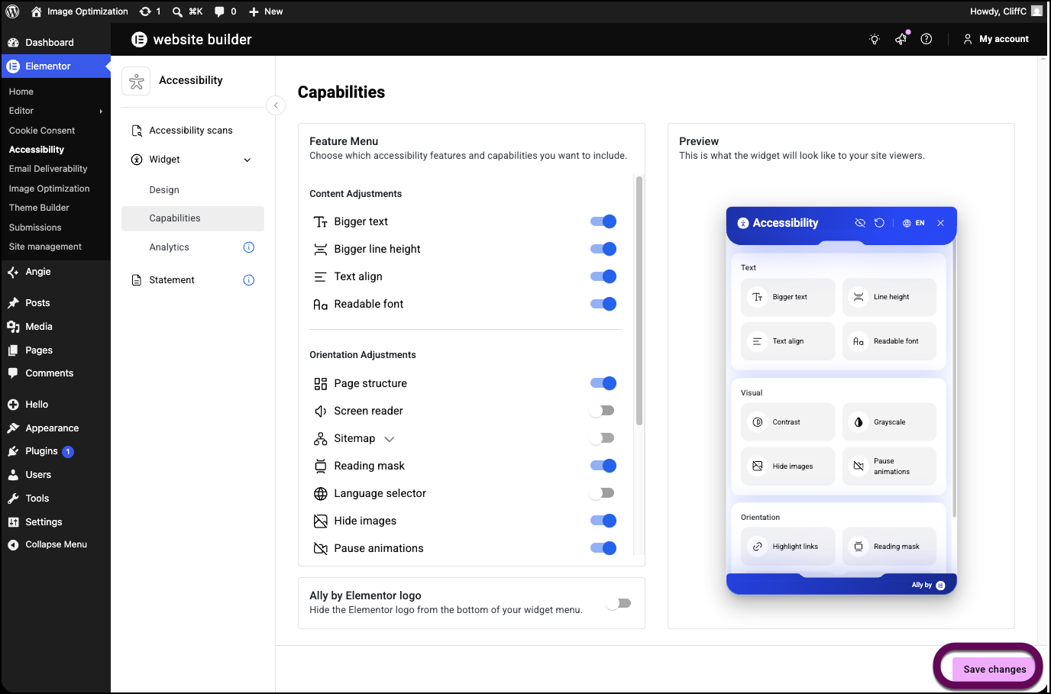This screenshot has height=694, width=1051.
Task: Click the Tools wrench icon
Action: coord(13,499)
